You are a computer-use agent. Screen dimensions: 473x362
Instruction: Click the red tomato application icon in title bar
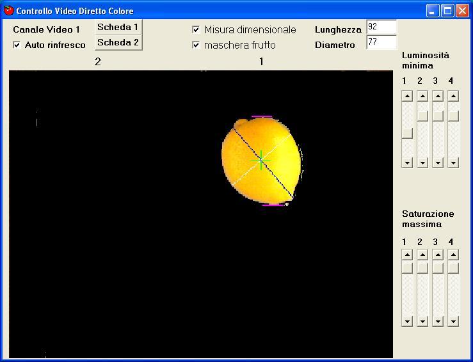pyautogui.click(x=9, y=10)
